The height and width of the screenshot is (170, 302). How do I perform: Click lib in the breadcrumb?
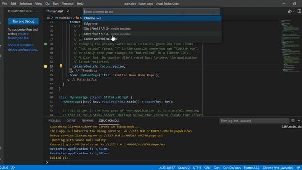tap(48, 18)
